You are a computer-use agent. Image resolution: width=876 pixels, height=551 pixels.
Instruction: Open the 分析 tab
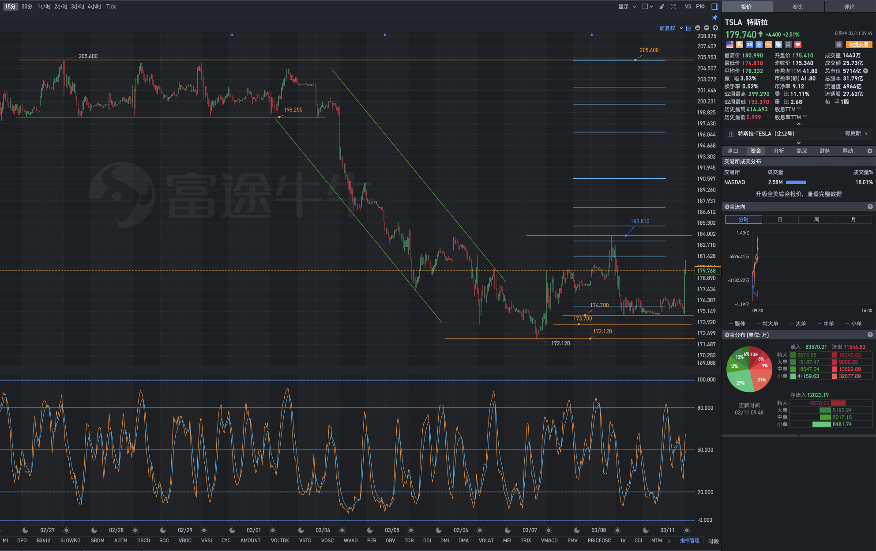click(x=779, y=151)
